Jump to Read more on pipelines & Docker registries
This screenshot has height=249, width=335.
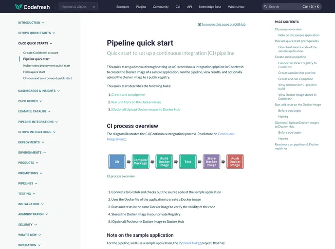297,146
